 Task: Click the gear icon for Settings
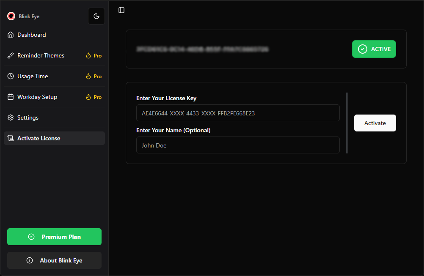click(11, 118)
